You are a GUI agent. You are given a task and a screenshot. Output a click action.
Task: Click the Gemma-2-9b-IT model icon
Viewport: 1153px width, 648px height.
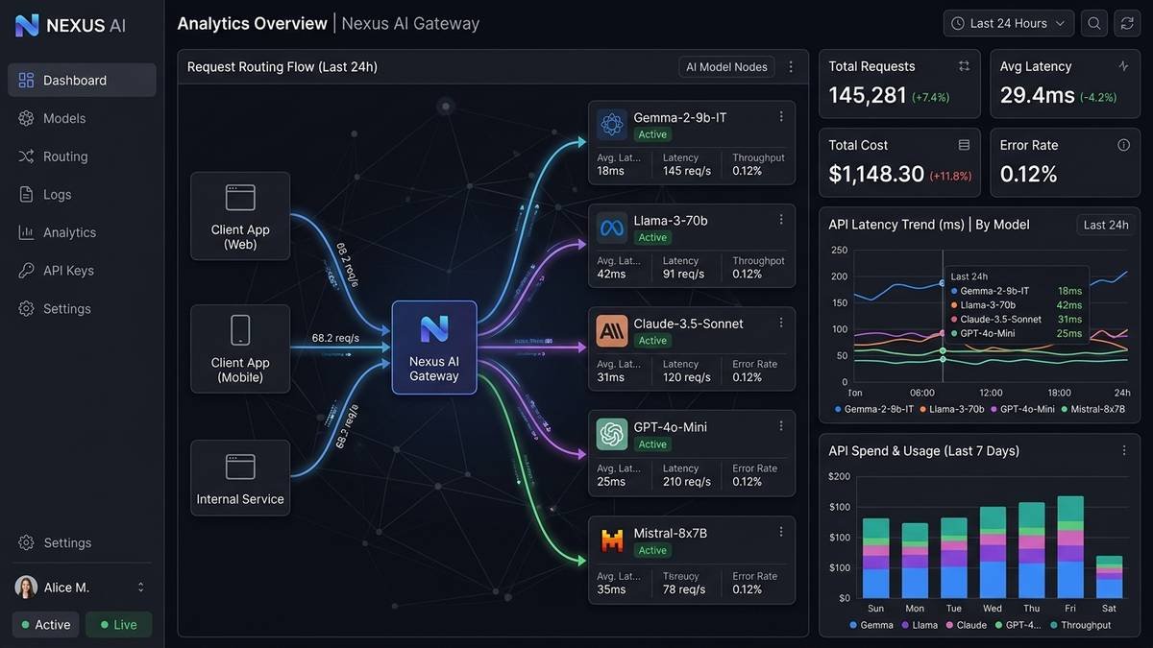pos(611,124)
